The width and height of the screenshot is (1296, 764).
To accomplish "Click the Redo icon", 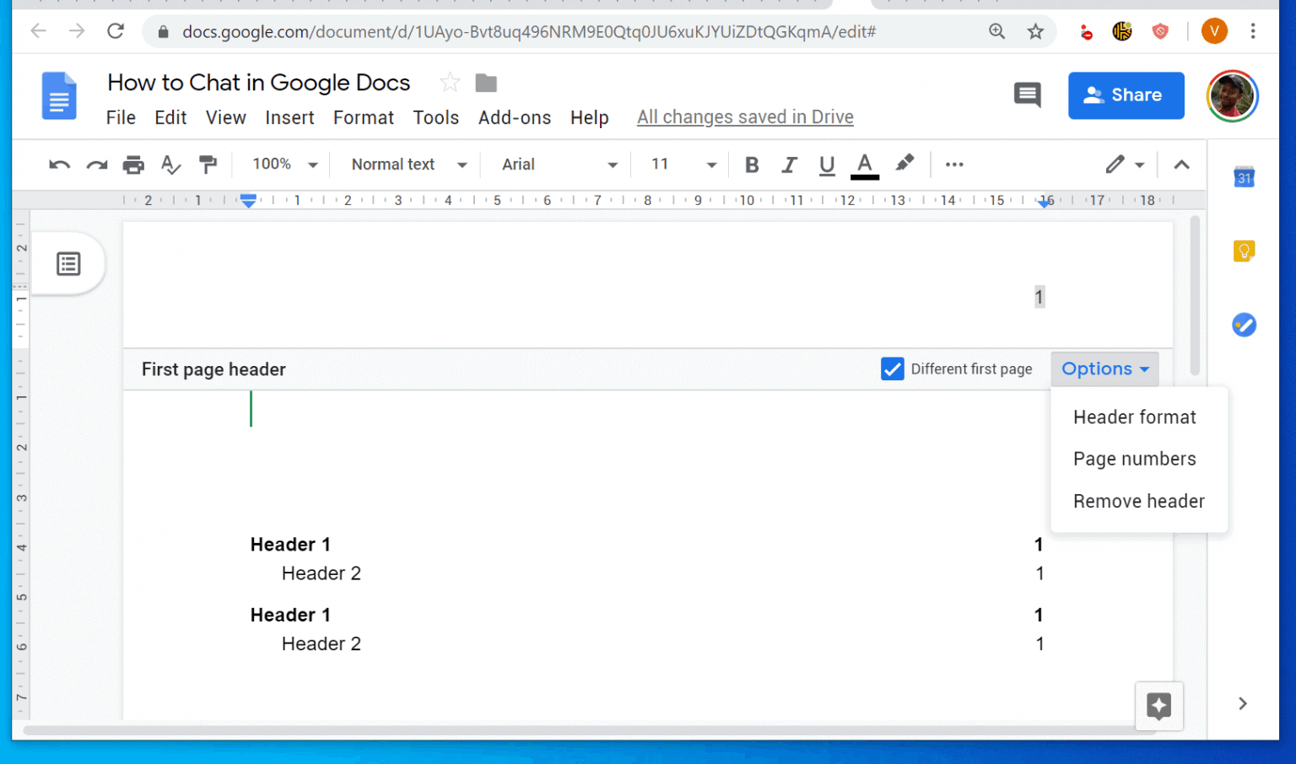I will pos(96,164).
